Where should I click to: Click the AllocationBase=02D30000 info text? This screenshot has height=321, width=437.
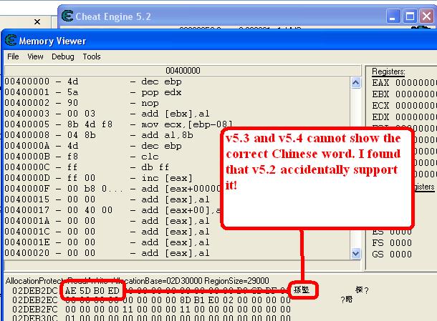point(158,281)
